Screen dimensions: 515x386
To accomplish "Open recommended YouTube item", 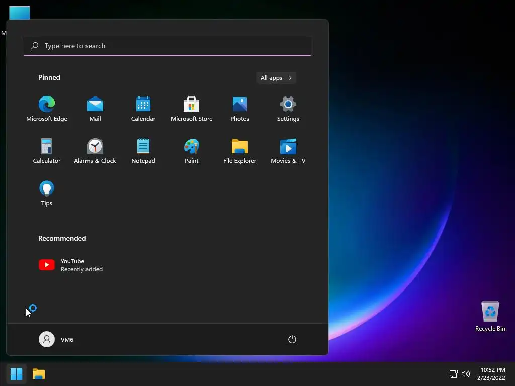I will [70, 265].
